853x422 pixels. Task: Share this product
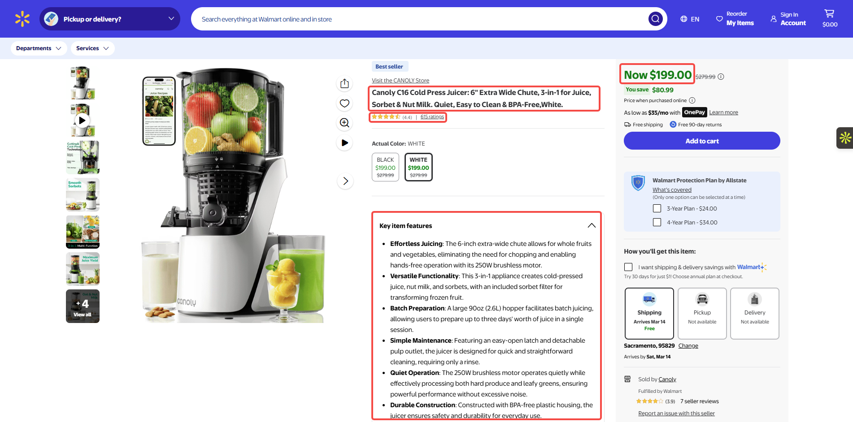[x=344, y=83]
